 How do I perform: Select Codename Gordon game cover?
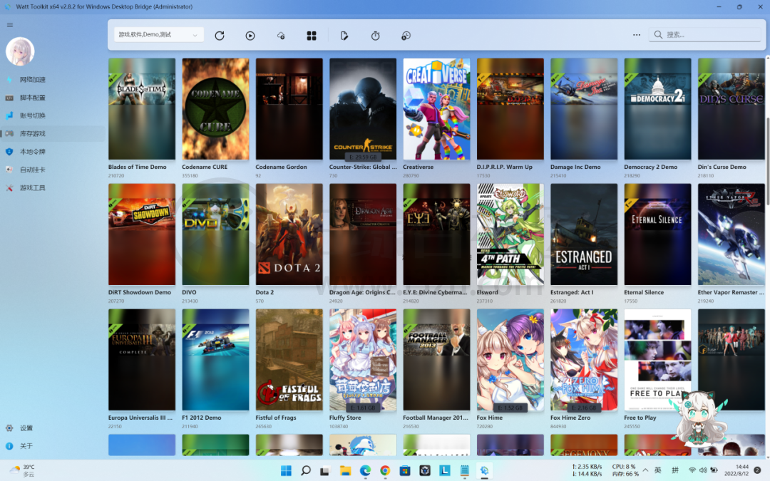click(289, 109)
